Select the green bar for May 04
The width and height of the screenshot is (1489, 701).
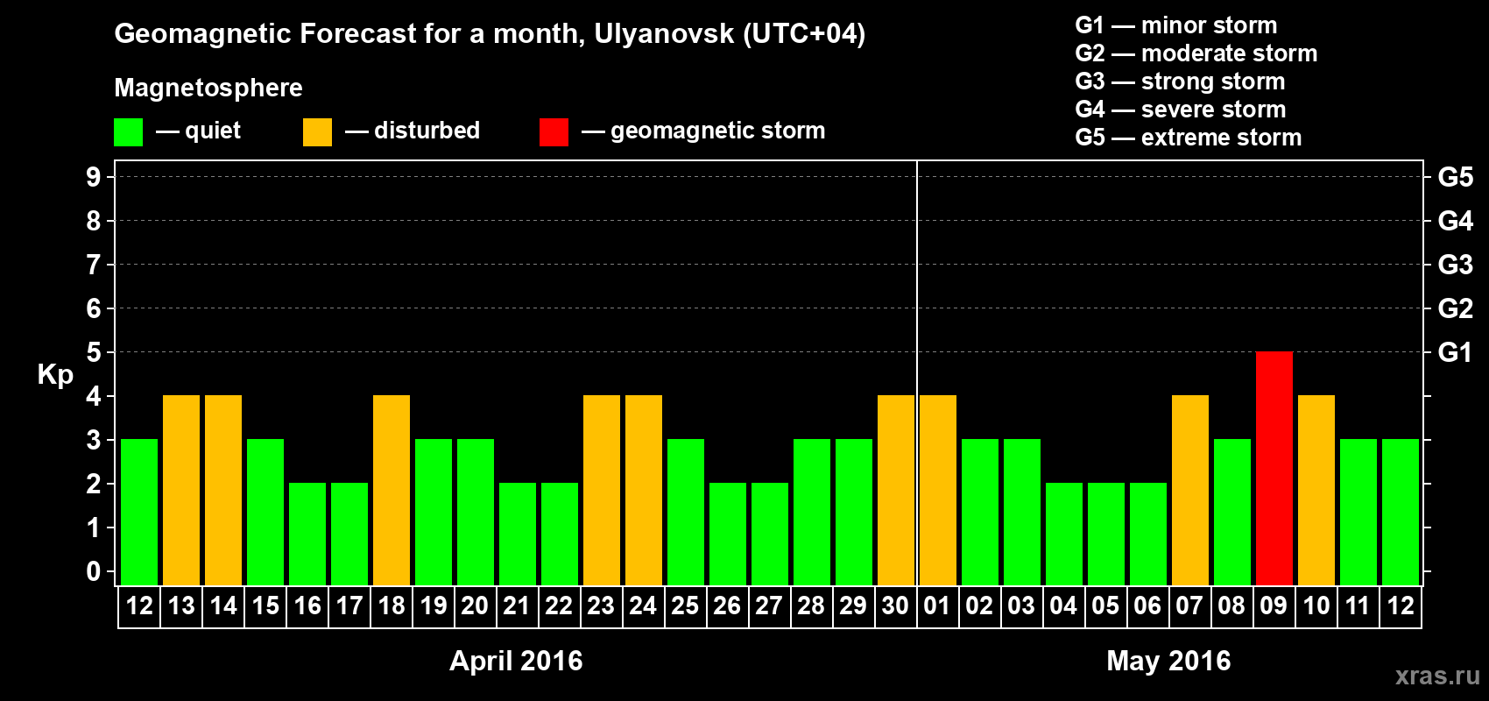1064,534
